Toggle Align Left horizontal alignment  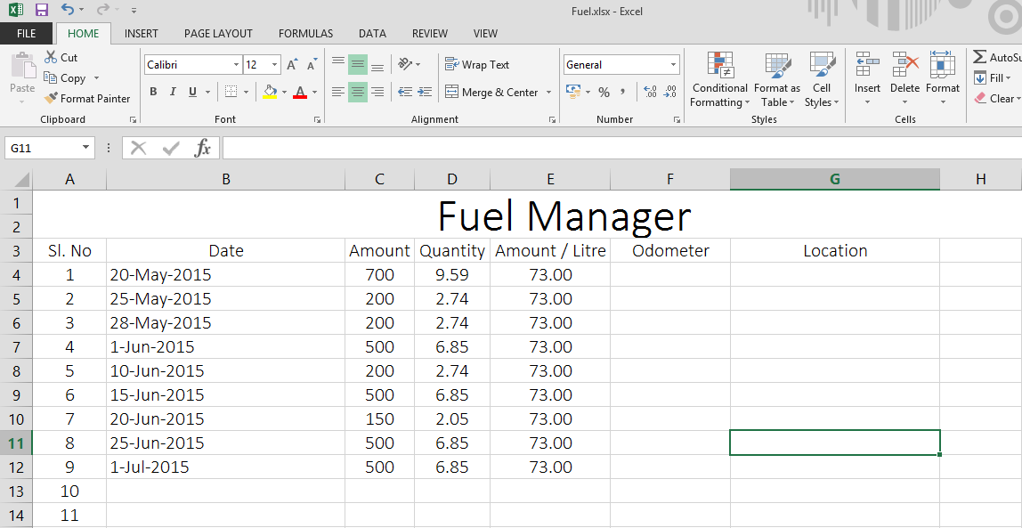(x=337, y=92)
